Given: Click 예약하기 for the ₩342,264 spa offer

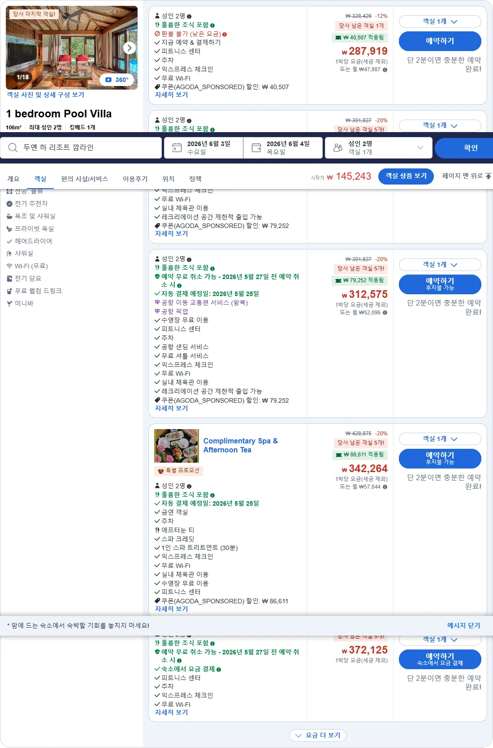Looking at the screenshot, I should (440, 459).
